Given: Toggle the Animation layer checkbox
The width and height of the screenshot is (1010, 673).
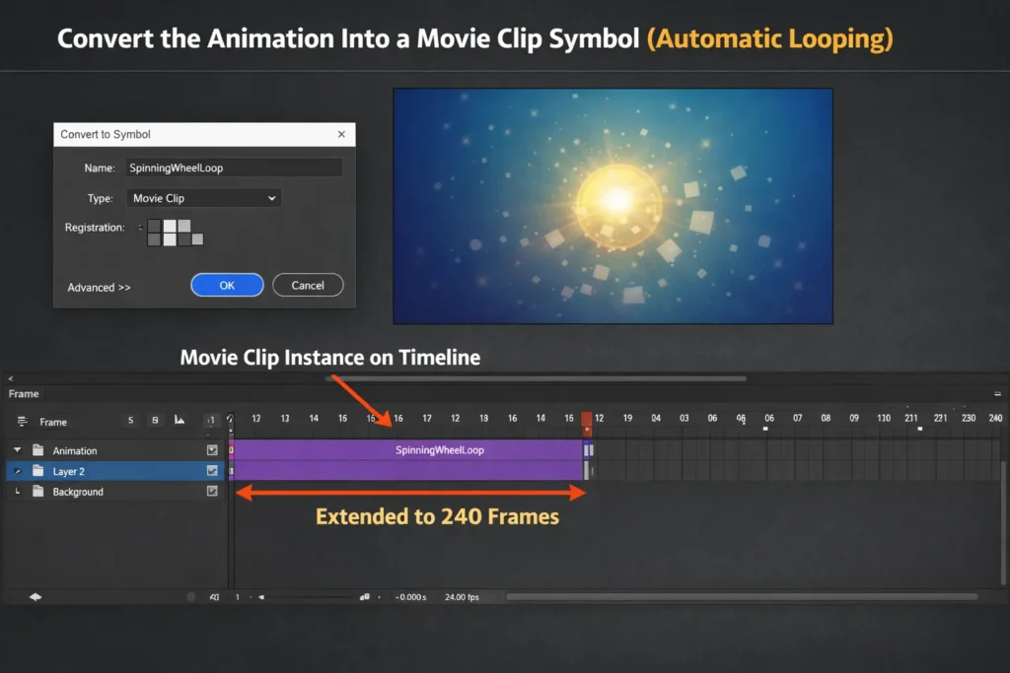Looking at the screenshot, I should pyautogui.click(x=212, y=450).
